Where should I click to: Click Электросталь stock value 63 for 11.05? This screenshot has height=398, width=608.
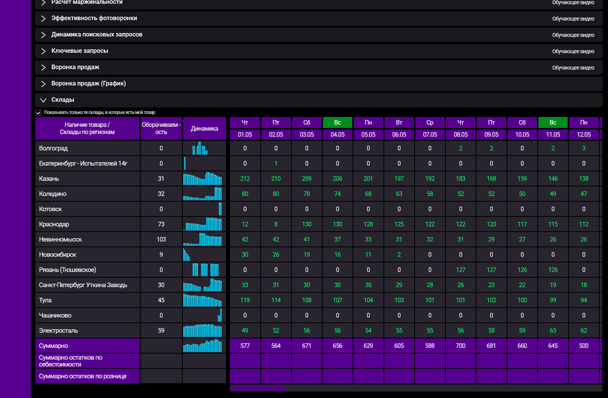coord(553,330)
